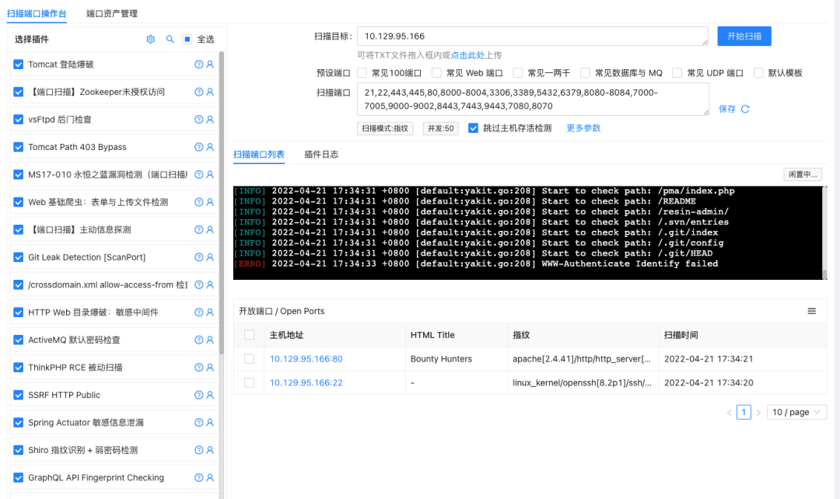Click author icon for vsFtpd 后门检查 plugin
The width and height of the screenshot is (840, 499).
[x=210, y=120]
